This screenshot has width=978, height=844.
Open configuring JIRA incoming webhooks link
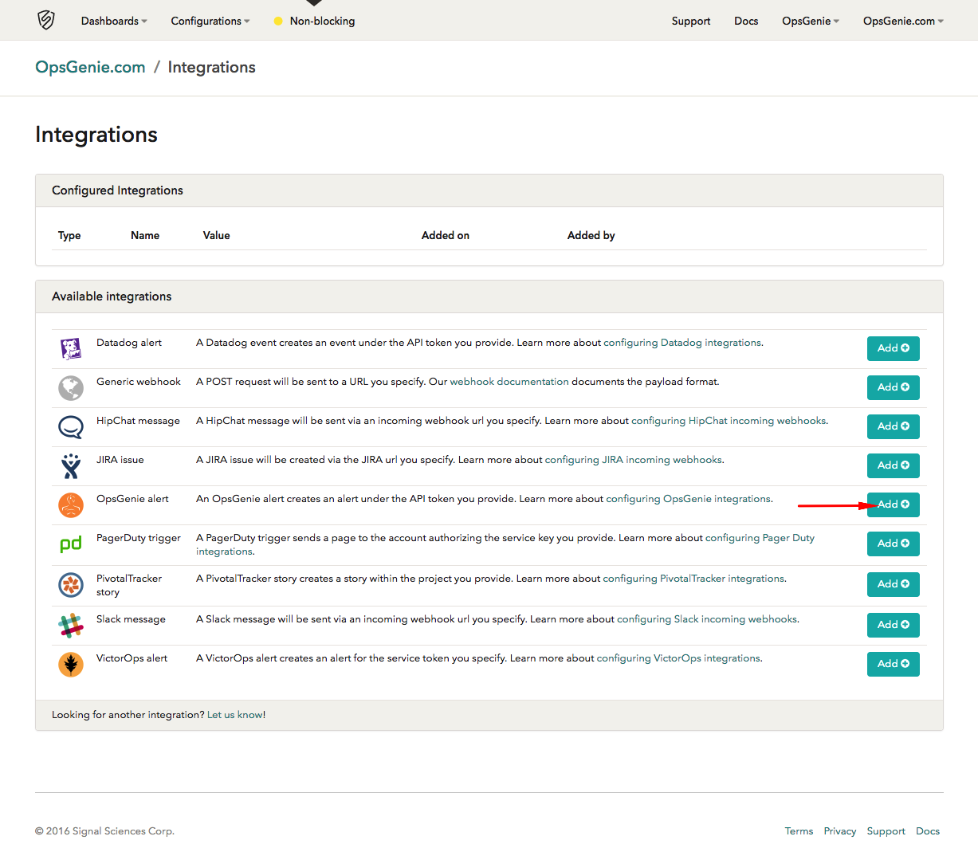coord(634,460)
